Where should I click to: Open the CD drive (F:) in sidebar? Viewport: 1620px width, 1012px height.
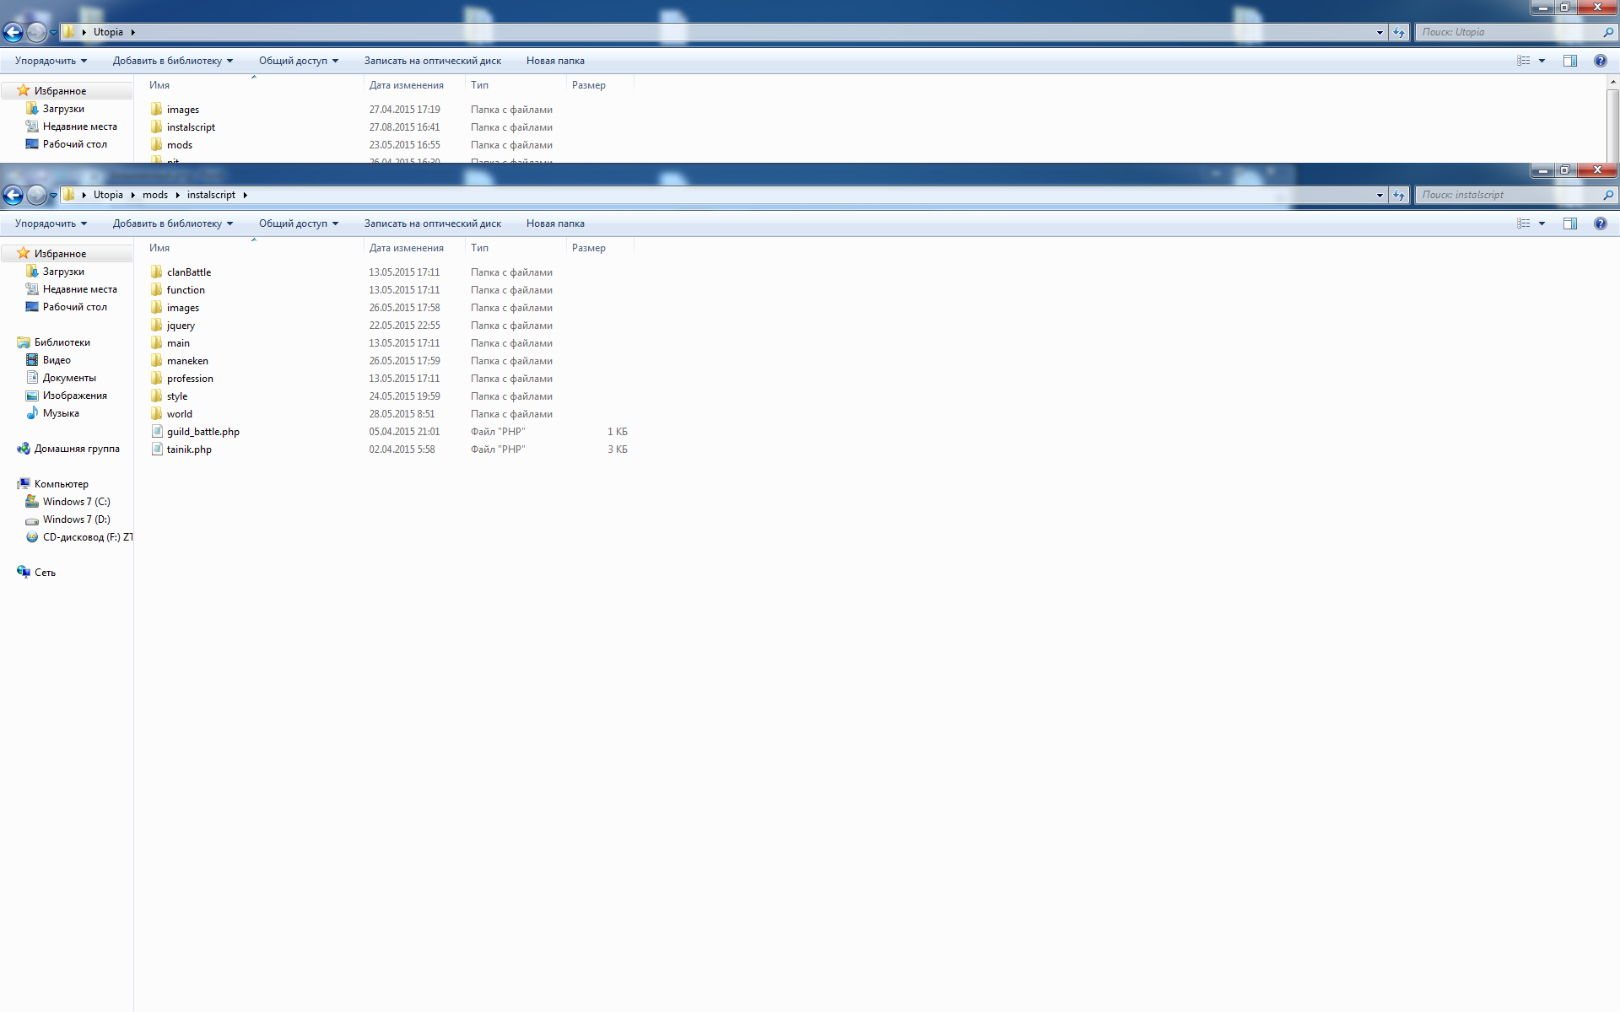[x=78, y=537]
